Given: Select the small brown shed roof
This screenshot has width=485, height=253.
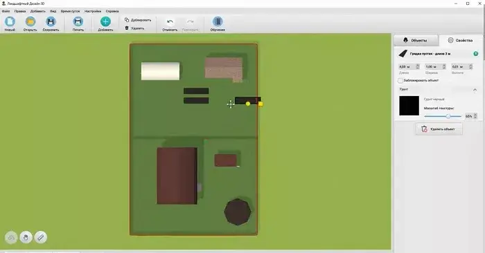Looking at the screenshot, I should click(x=225, y=160).
